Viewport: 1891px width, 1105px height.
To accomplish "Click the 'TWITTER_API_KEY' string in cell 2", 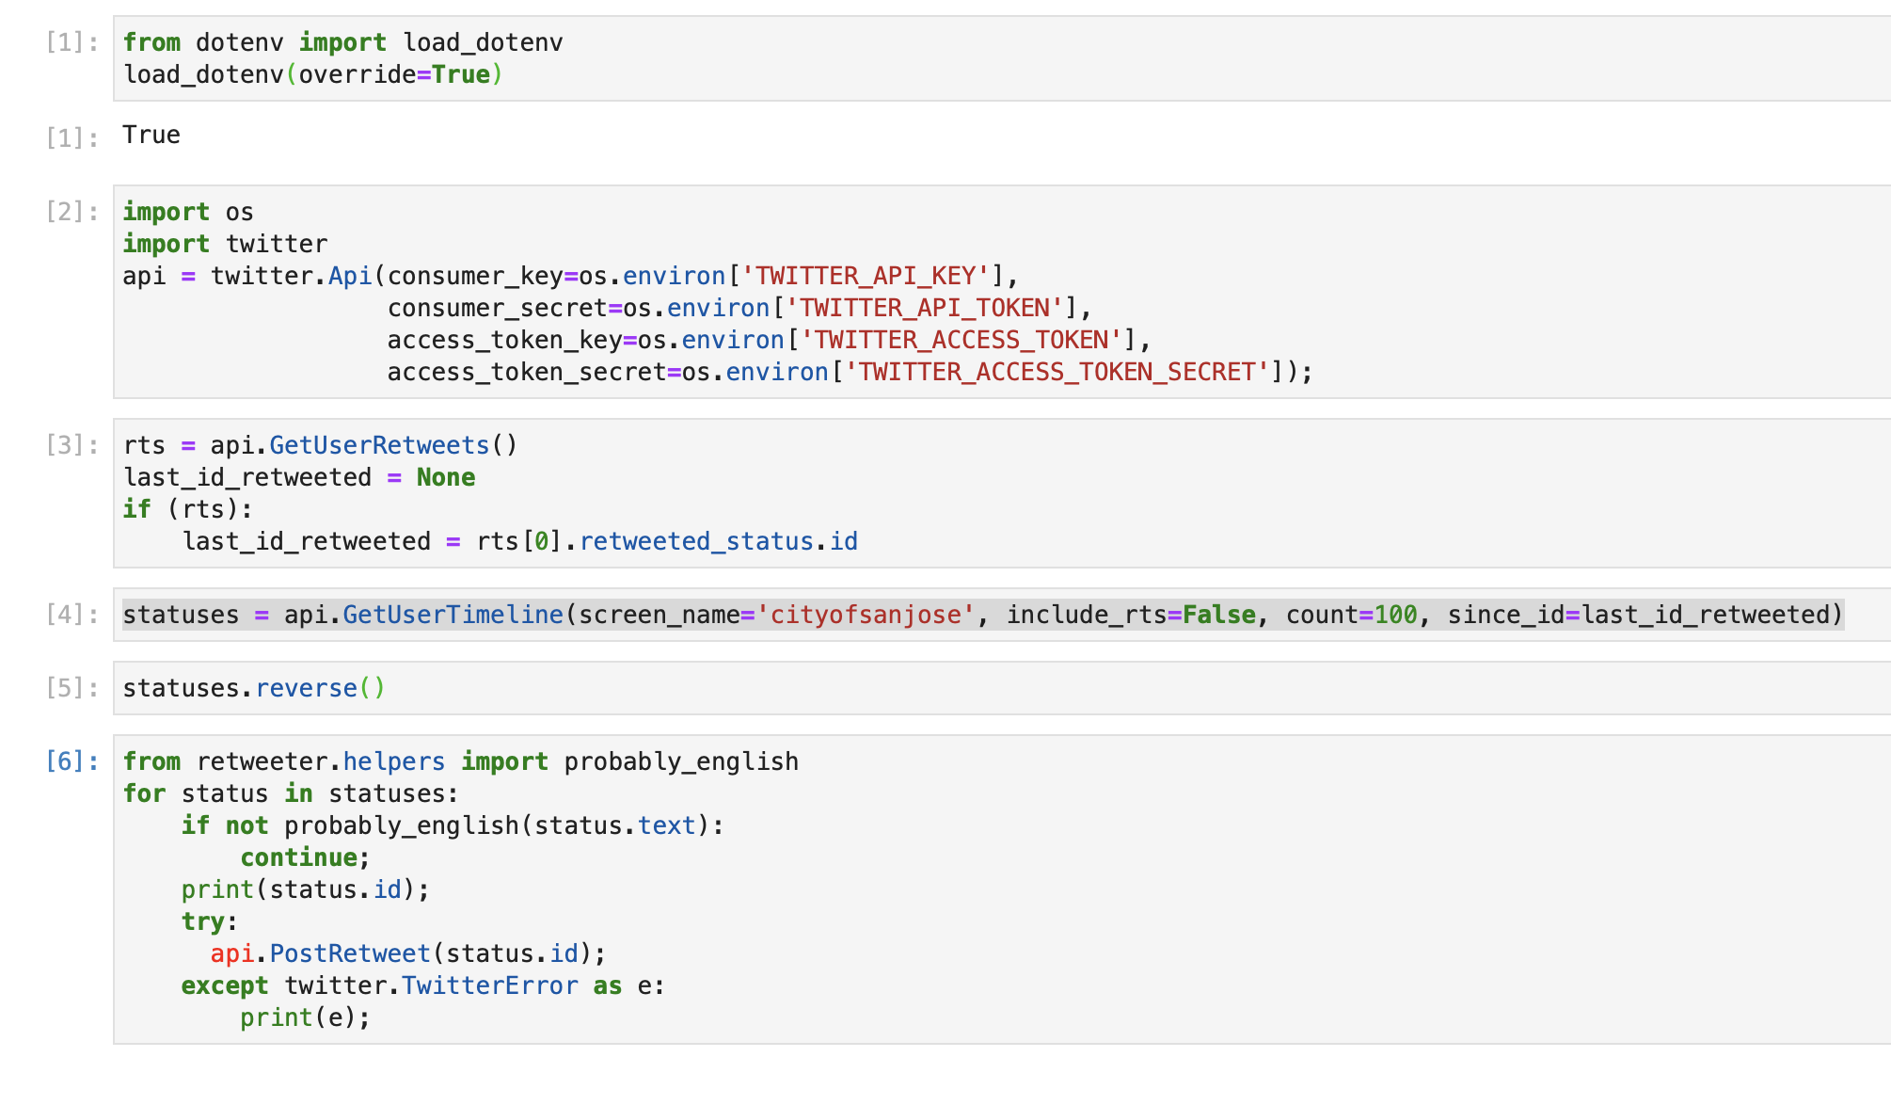I will click(866, 276).
